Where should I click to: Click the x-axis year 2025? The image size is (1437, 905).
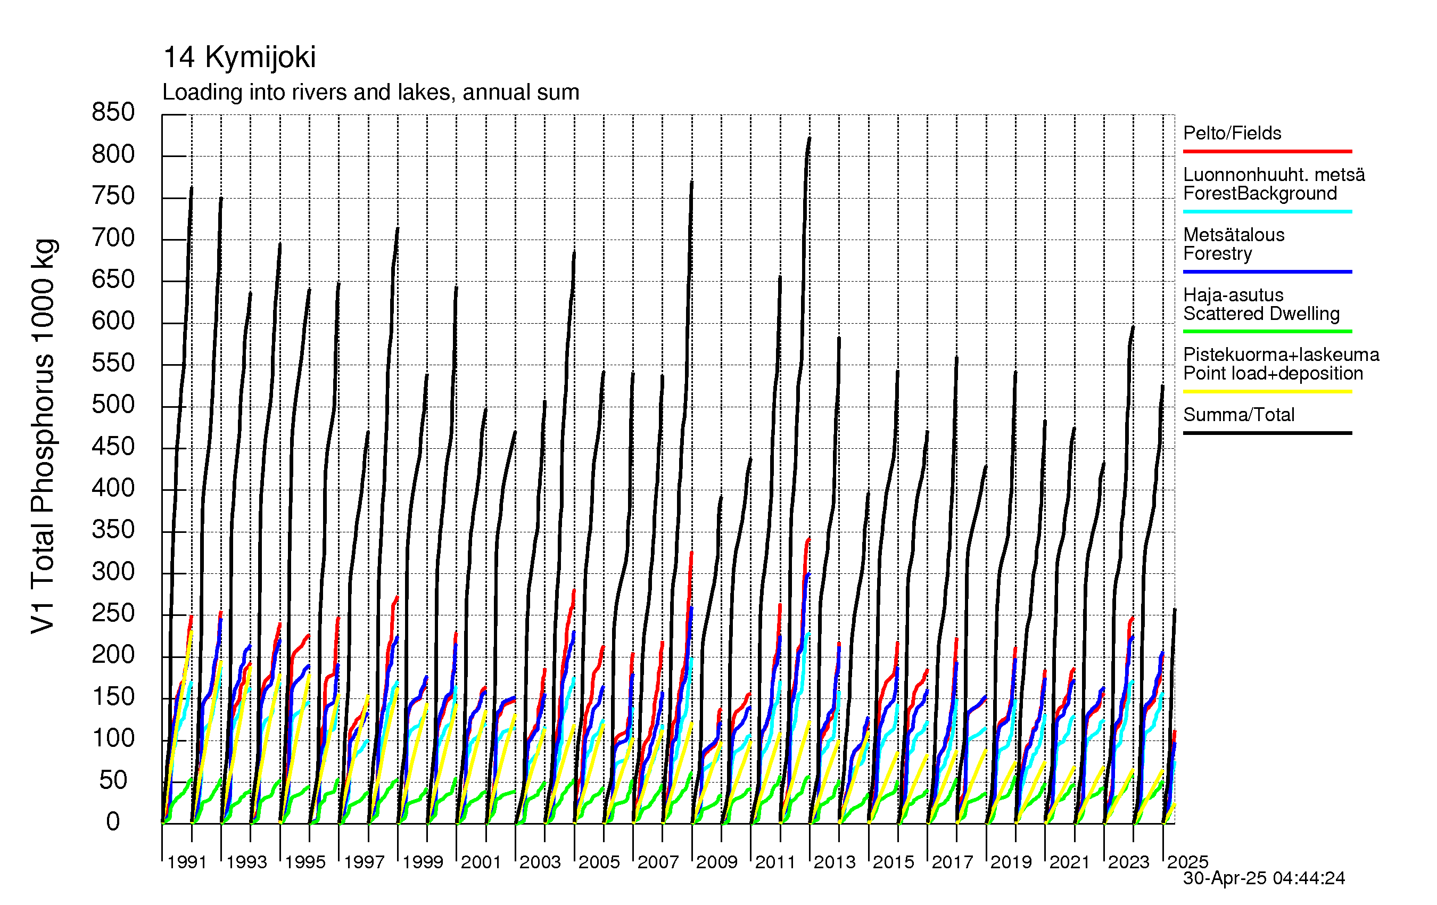[1187, 862]
